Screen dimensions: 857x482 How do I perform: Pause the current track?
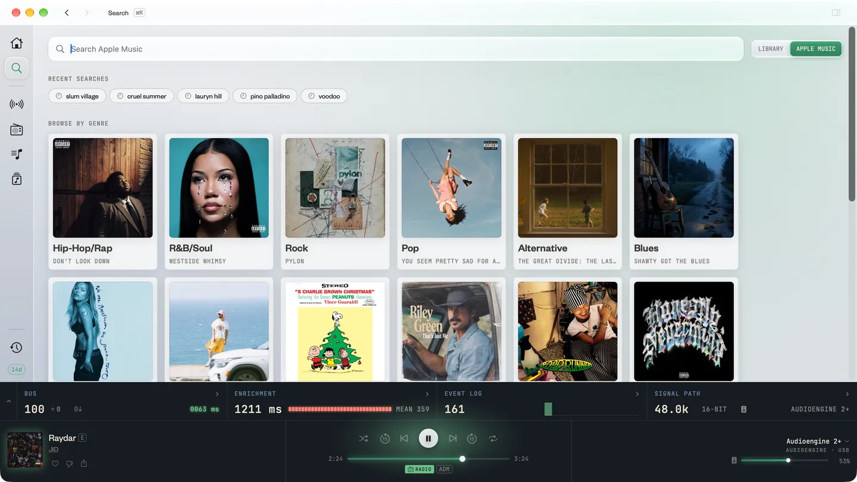pos(428,439)
